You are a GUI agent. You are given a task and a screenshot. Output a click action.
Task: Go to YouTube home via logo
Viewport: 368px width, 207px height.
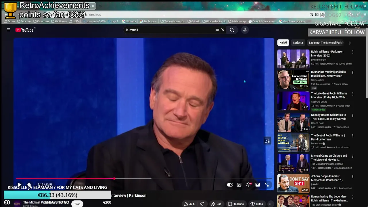point(25,30)
